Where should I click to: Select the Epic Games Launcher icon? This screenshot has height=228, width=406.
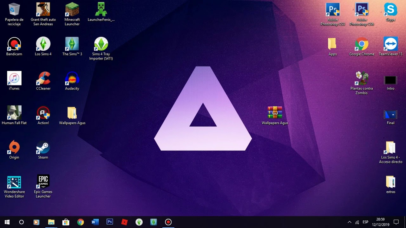43,187
